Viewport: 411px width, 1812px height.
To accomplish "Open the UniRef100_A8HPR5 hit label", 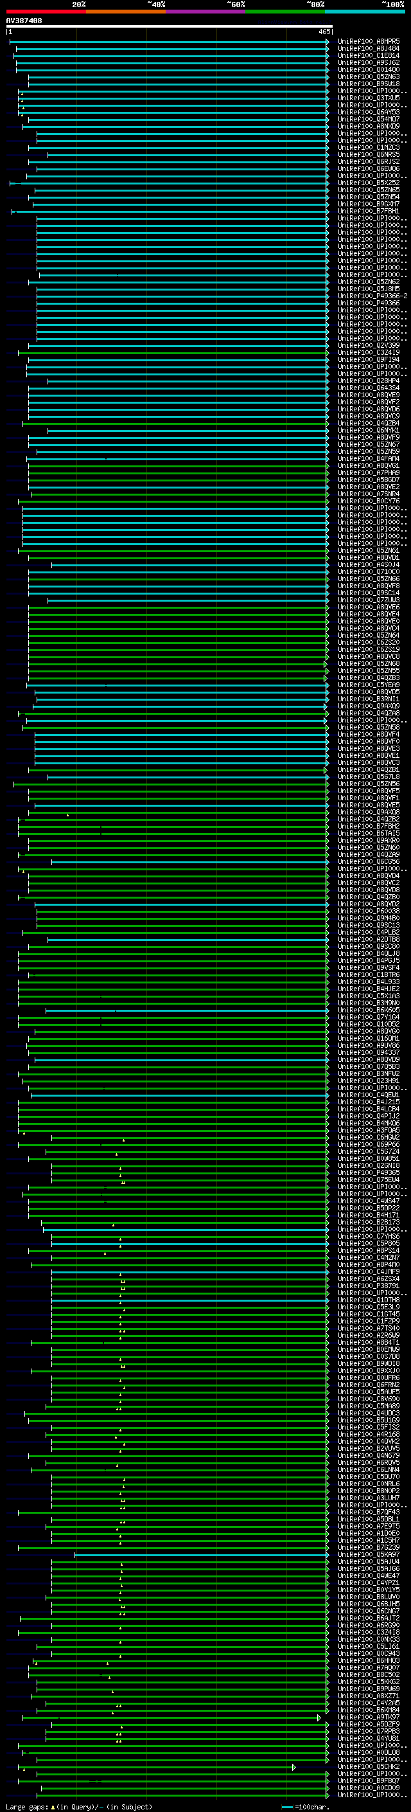I will pyautogui.click(x=368, y=42).
